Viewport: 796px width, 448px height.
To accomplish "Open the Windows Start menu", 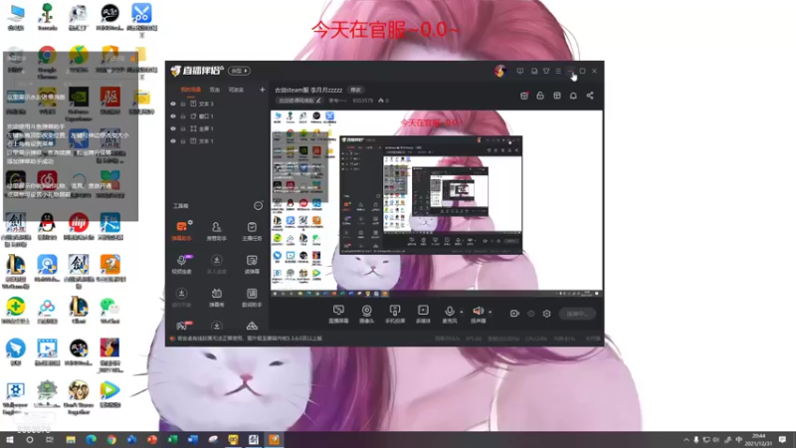I will click(x=10, y=440).
